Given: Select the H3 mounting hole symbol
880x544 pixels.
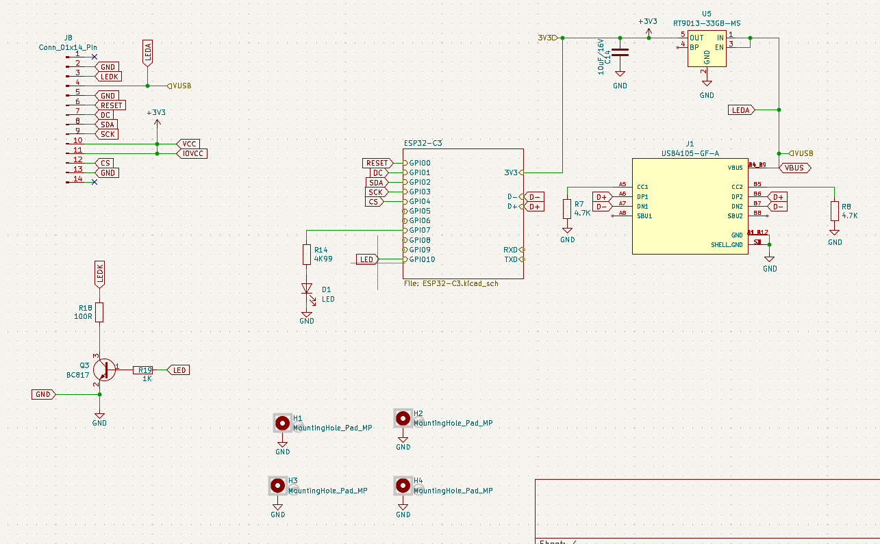Looking at the screenshot, I should 277,486.
